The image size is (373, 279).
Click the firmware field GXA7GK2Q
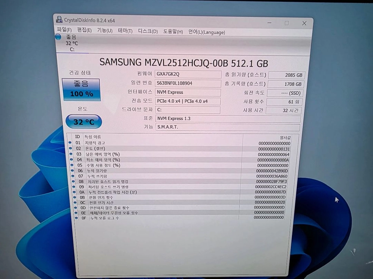pos(188,74)
